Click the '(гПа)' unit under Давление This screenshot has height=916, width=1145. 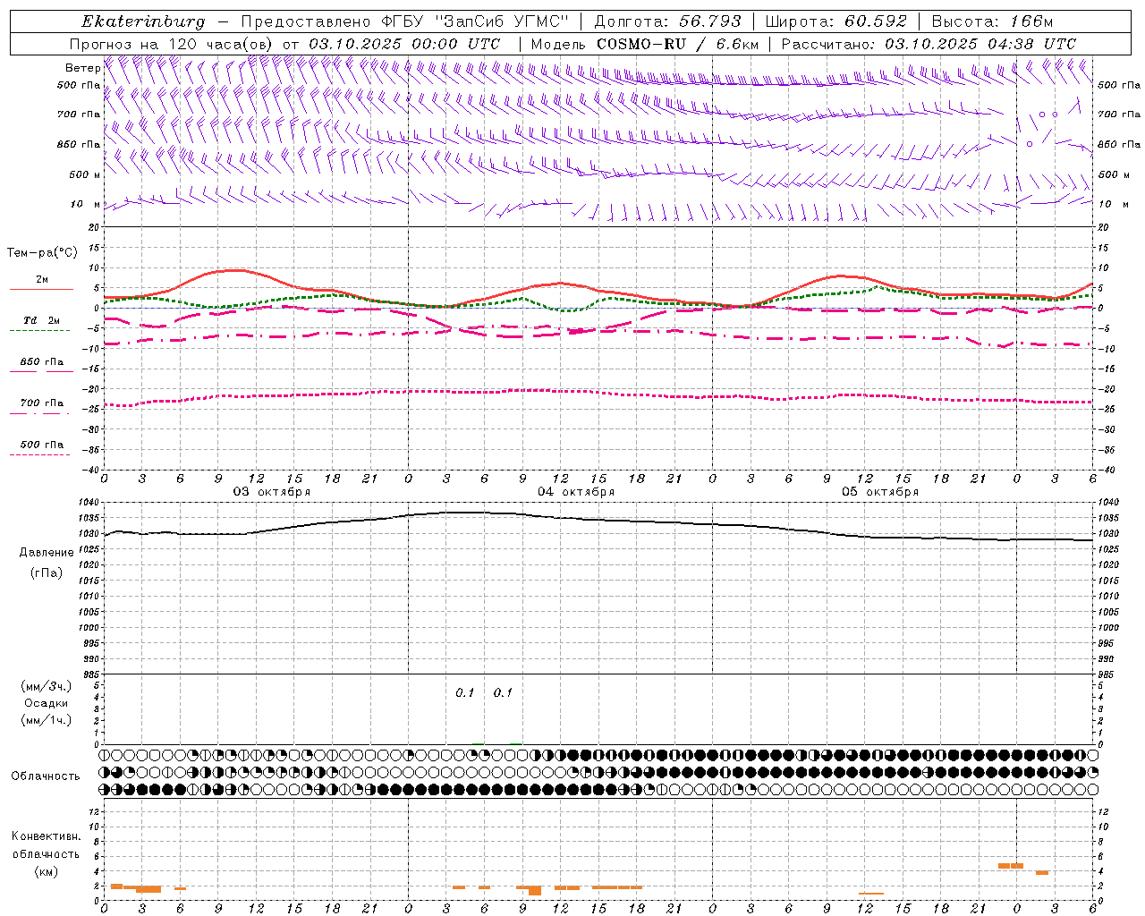47,573
